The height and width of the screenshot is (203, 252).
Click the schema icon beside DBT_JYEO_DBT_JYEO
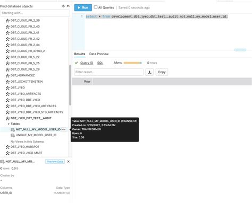click(x=7, y=100)
